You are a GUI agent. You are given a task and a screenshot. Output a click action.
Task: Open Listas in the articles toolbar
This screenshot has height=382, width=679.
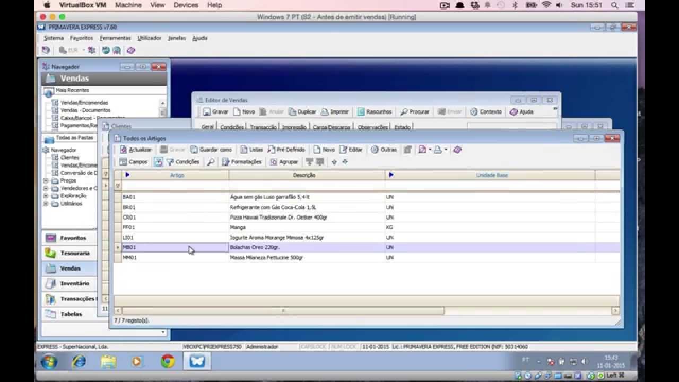point(251,150)
